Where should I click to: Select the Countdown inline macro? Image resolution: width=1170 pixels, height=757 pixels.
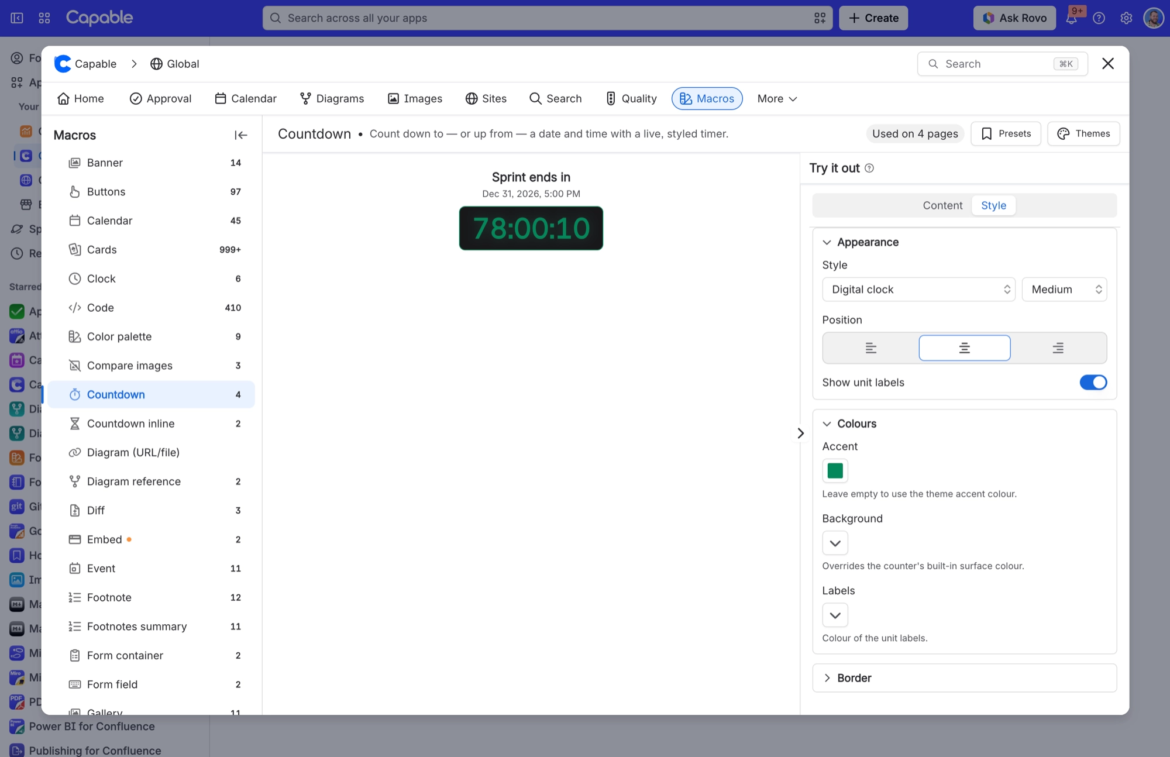click(151, 424)
